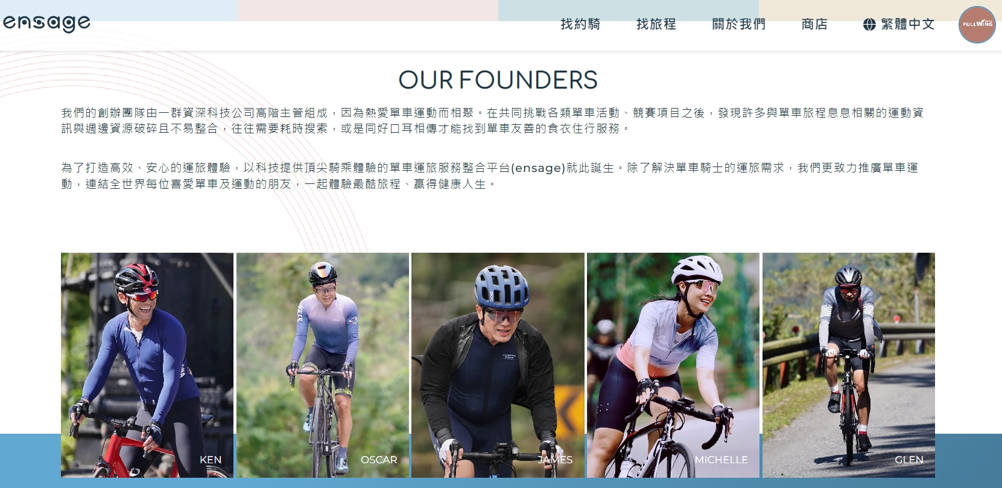Open the 找約騎 menu item
The width and height of the screenshot is (1002, 488).
[580, 24]
